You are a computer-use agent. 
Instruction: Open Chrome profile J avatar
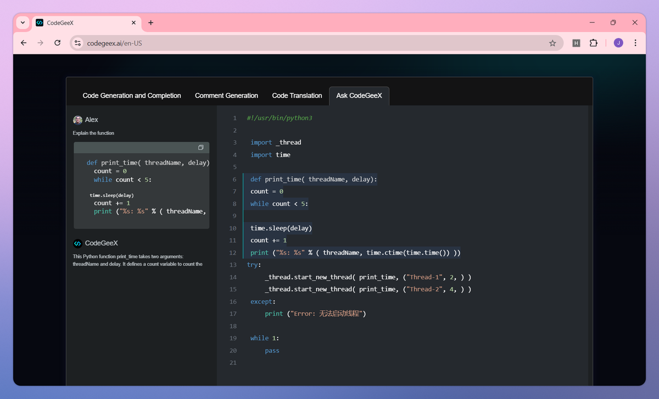(x=618, y=43)
